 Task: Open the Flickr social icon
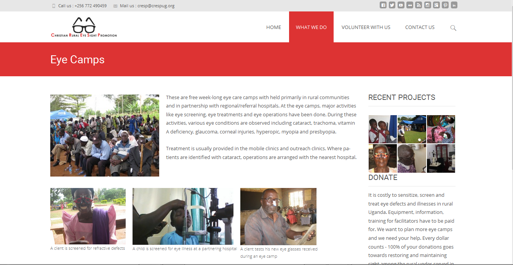pos(410,5)
